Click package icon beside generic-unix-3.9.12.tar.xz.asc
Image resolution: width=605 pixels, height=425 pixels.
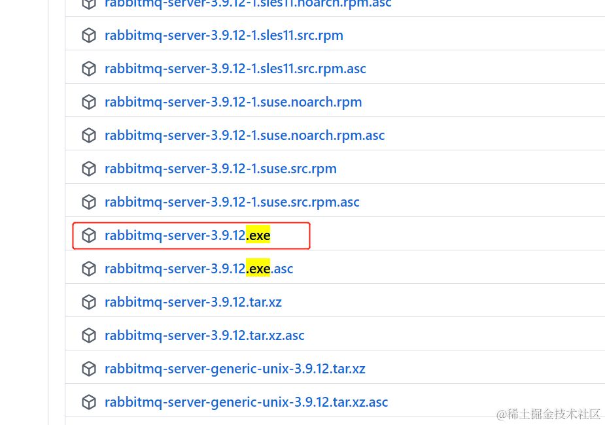pos(89,402)
